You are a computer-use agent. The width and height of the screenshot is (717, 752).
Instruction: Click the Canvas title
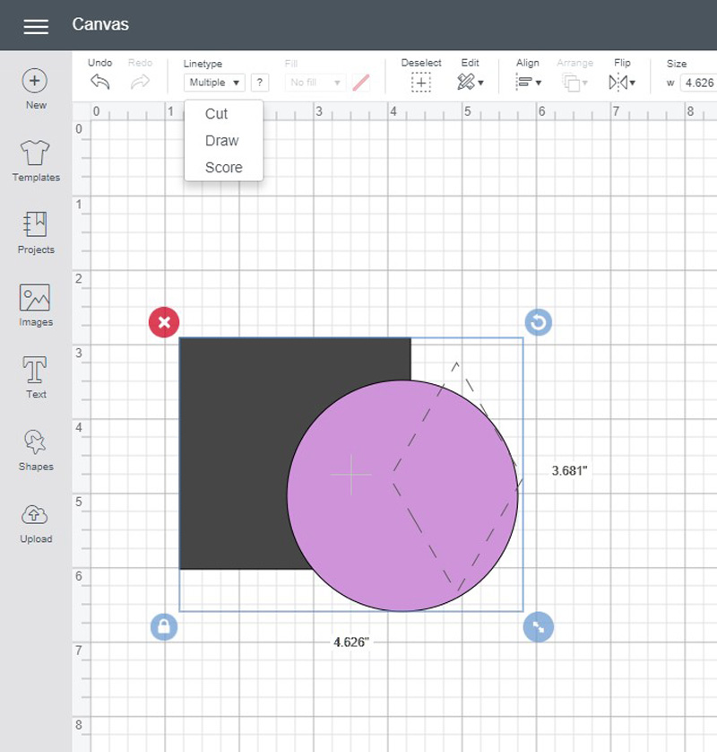click(100, 24)
